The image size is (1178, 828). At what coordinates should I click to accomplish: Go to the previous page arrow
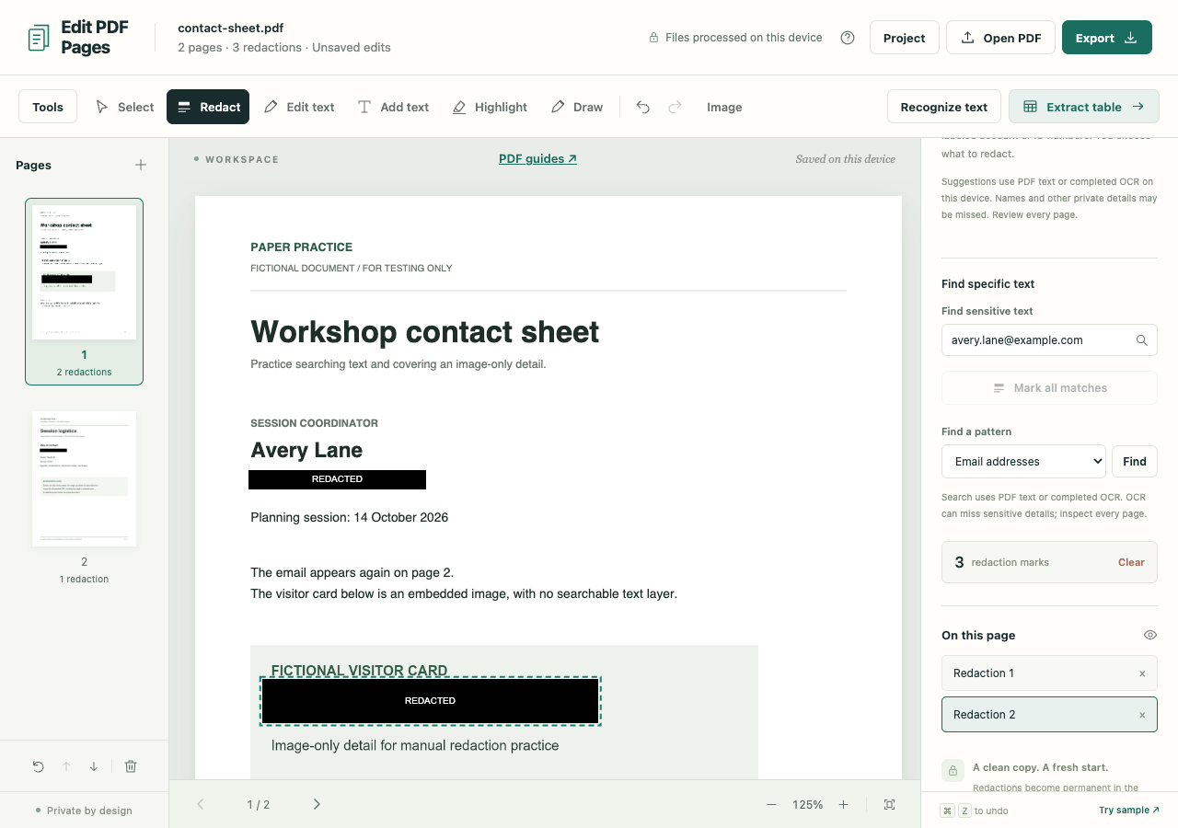(201, 804)
